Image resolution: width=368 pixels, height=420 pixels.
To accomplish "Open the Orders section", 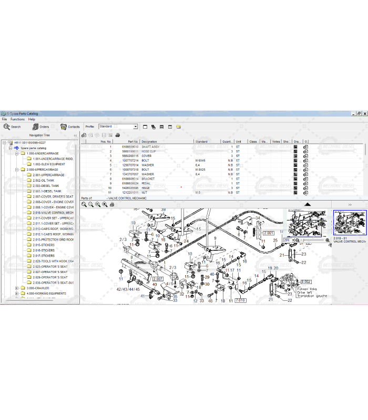I will tap(40, 127).
